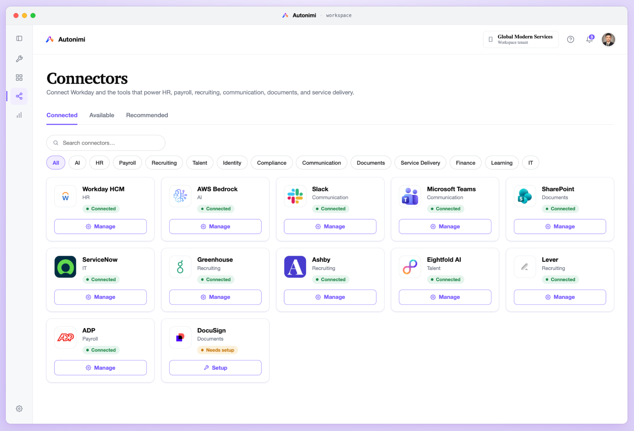Image resolution: width=634 pixels, height=431 pixels.
Task: Switch to the Recommended tab
Action: coord(147,115)
